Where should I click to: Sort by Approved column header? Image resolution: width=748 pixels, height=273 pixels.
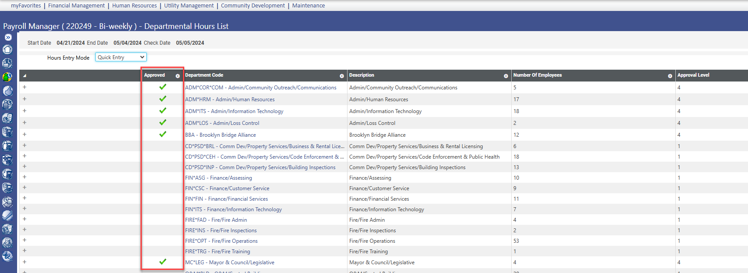coord(155,75)
